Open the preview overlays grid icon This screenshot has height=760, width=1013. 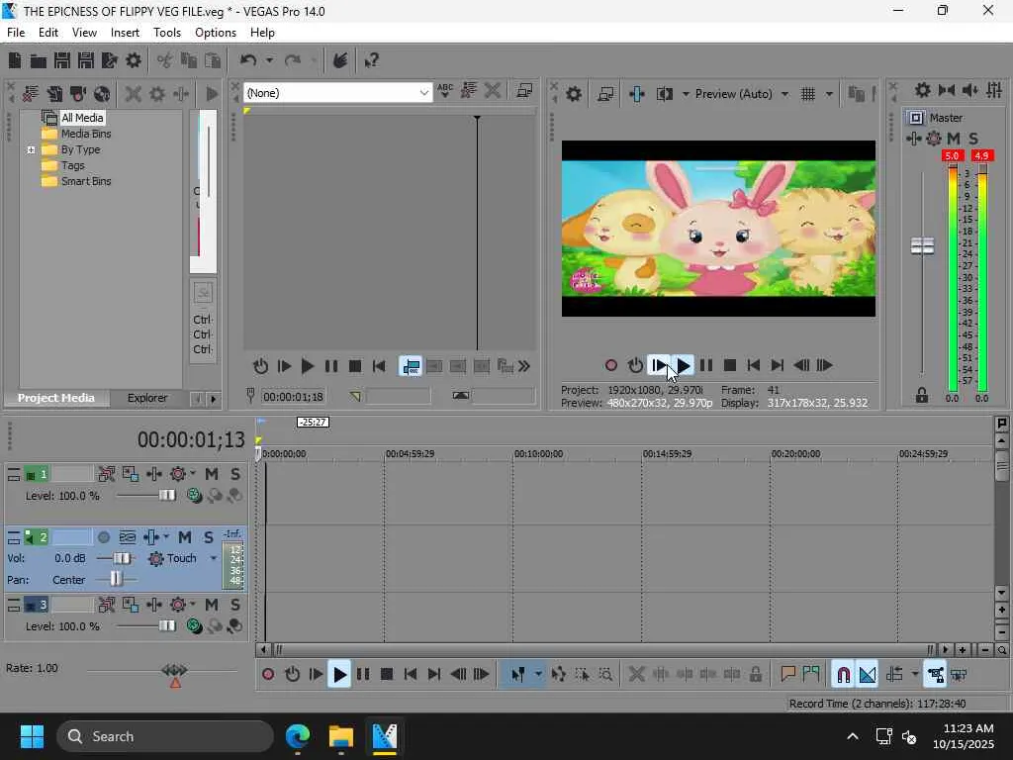point(808,94)
